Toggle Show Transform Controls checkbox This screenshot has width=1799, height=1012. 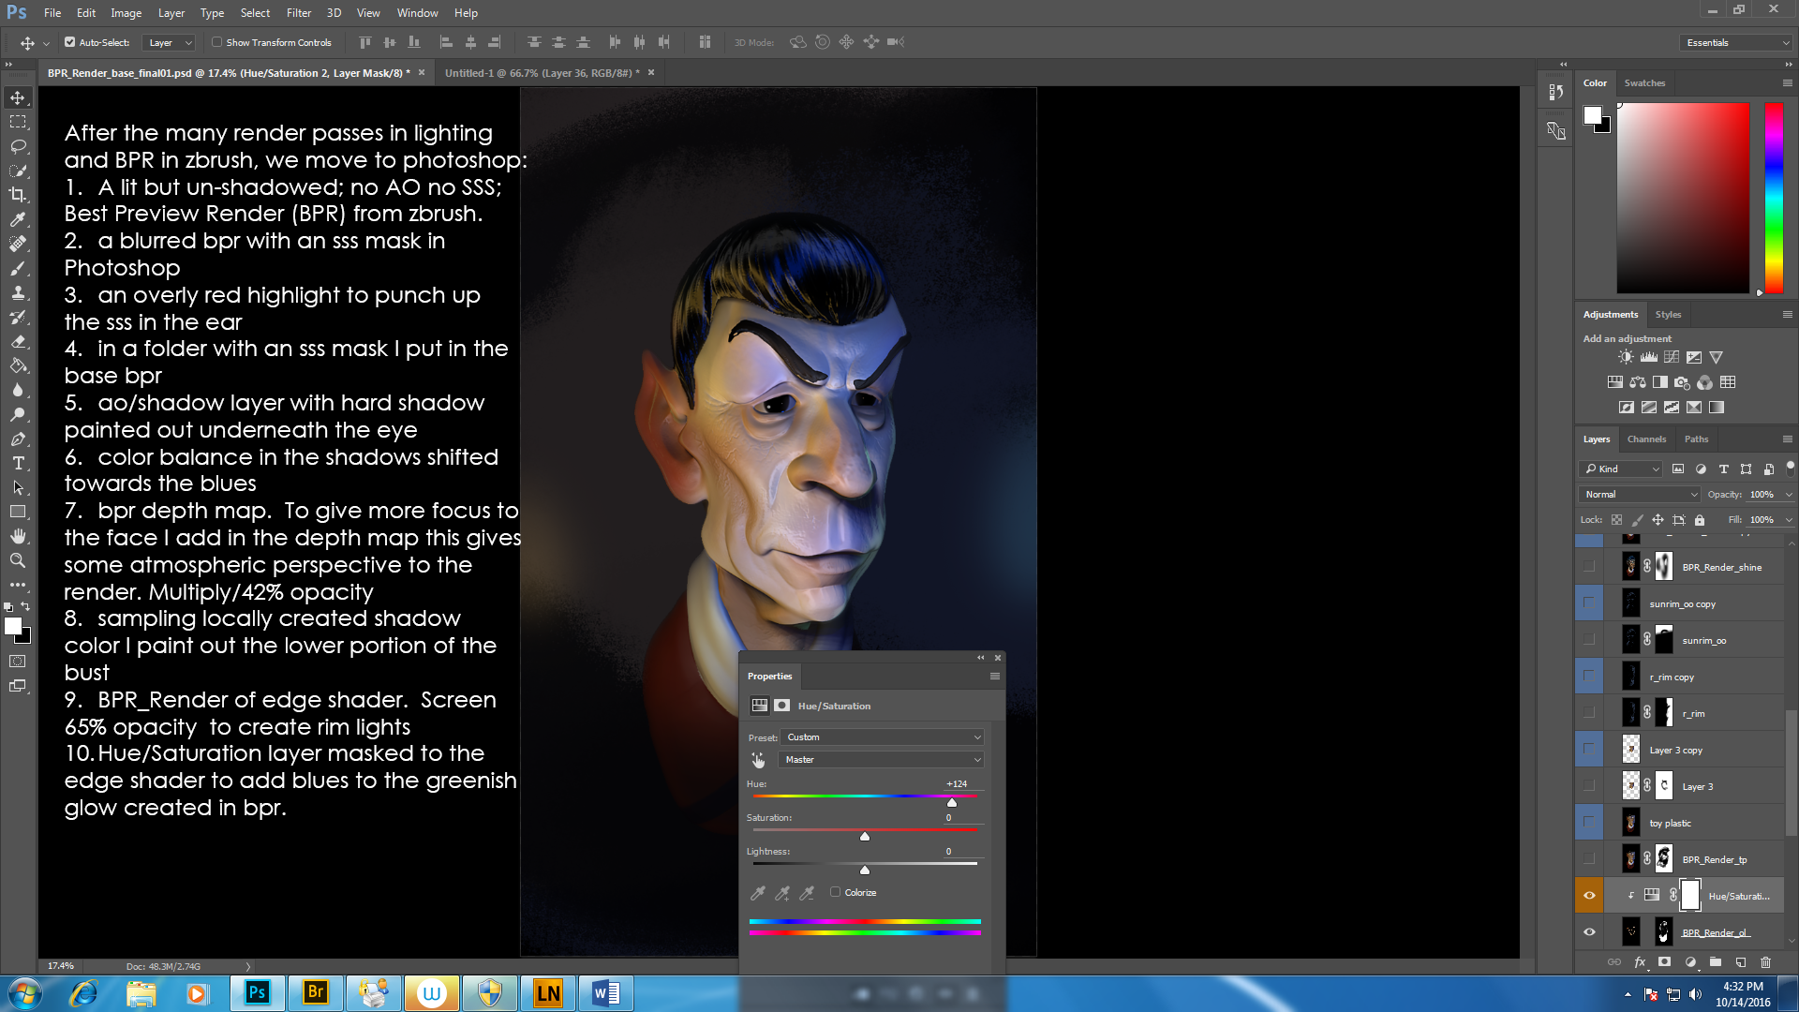click(x=217, y=42)
